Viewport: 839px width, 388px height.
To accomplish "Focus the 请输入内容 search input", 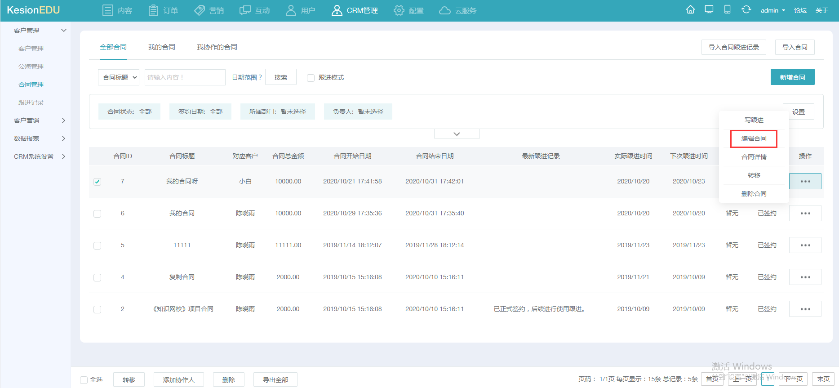I will [x=185, y=77].
